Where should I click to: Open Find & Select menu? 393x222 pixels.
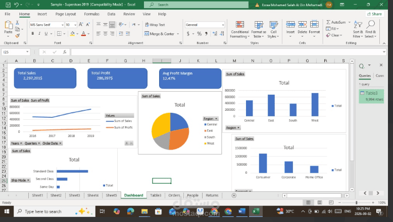coord(370,30)
